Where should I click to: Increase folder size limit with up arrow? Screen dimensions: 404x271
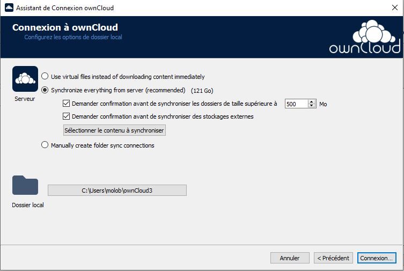312,101
